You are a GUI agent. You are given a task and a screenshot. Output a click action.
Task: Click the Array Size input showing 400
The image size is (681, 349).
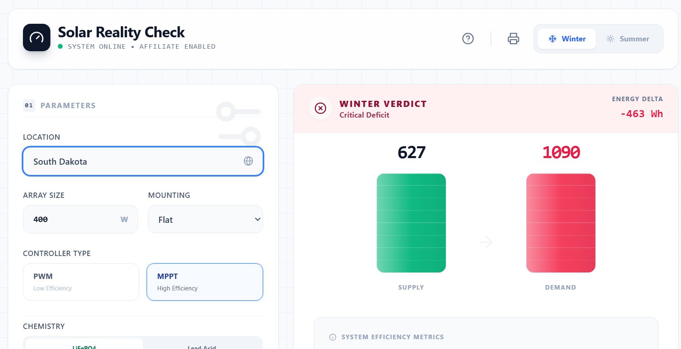pyautogui.click(x=80, y=219)
